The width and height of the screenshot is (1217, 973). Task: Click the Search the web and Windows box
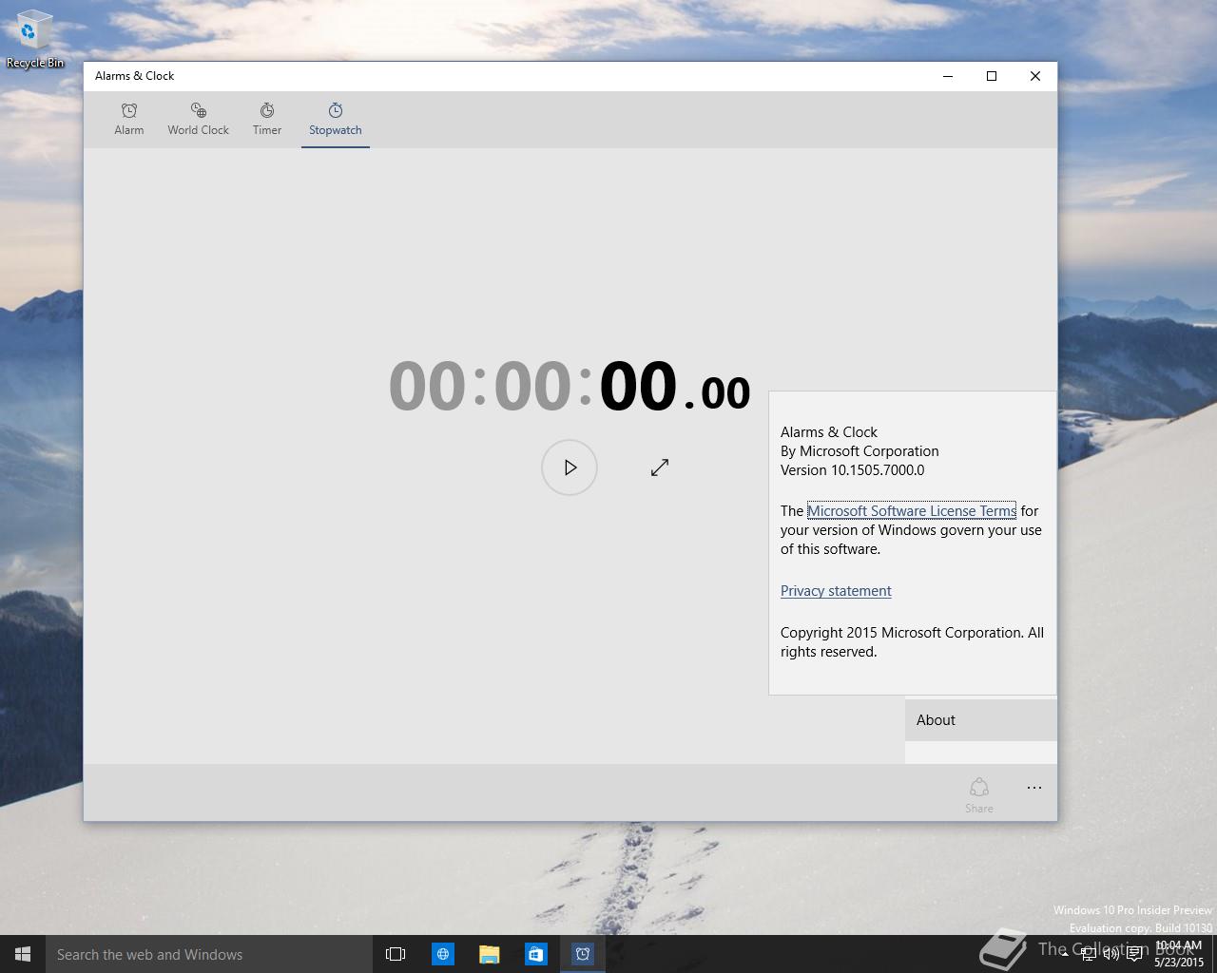[209, 954]
